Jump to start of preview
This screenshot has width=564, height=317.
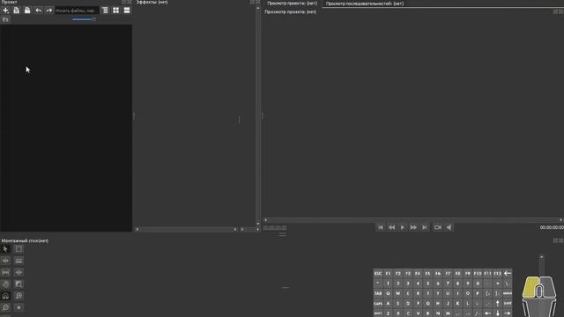(x=381, y=227)
